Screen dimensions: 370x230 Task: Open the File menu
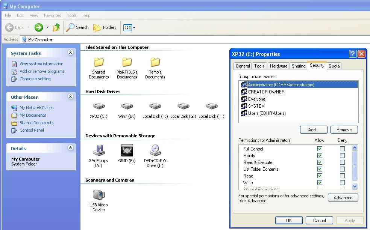pyautogui.click(x=8, y=15)
